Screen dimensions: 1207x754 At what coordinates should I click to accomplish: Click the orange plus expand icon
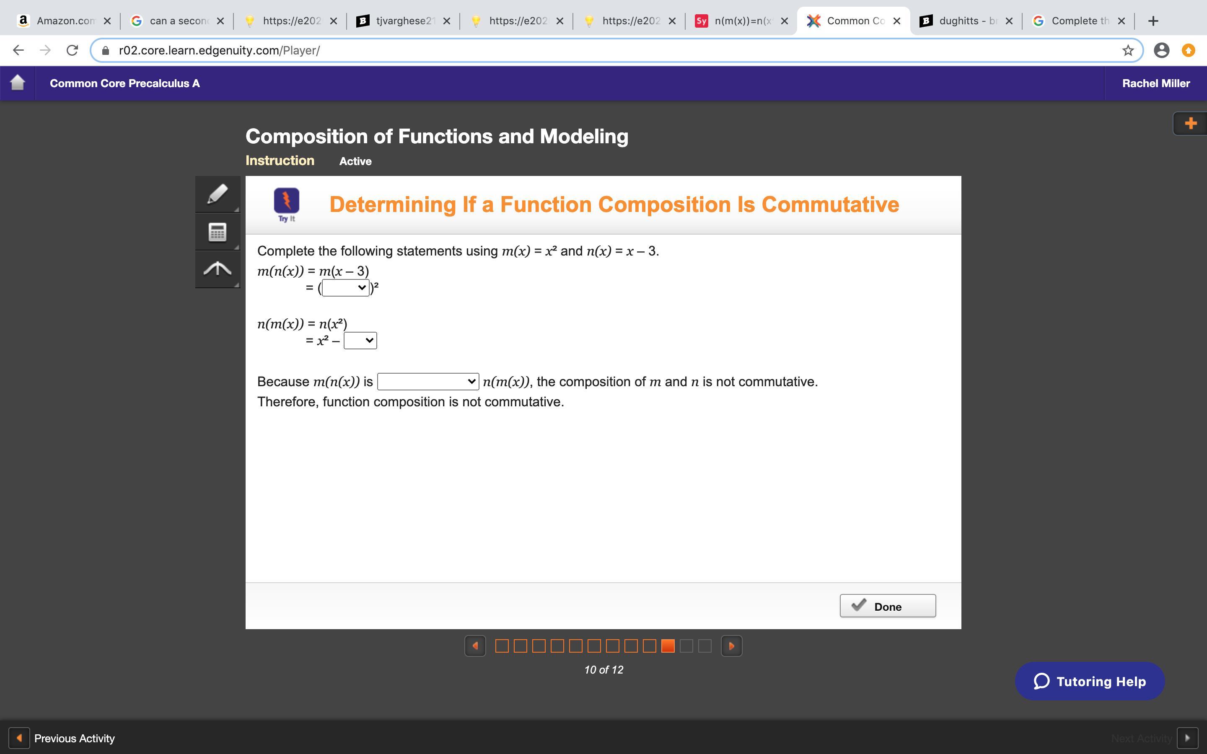1190,123
